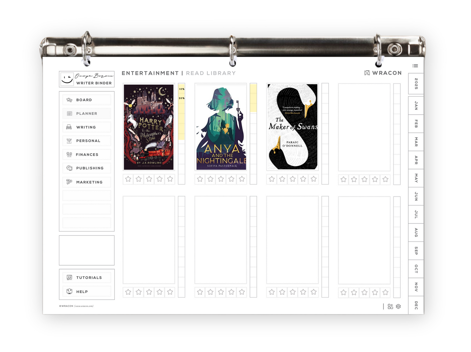This screenshot has width=471, height=352.
Task: Click the grid-plus icon at bottom right
Action: 390,306
